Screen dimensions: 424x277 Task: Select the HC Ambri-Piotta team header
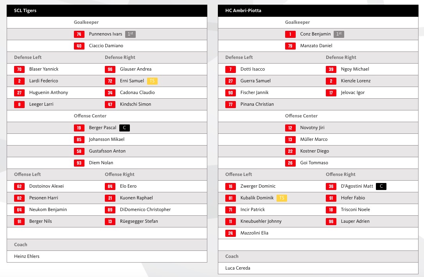pos(243,11)
